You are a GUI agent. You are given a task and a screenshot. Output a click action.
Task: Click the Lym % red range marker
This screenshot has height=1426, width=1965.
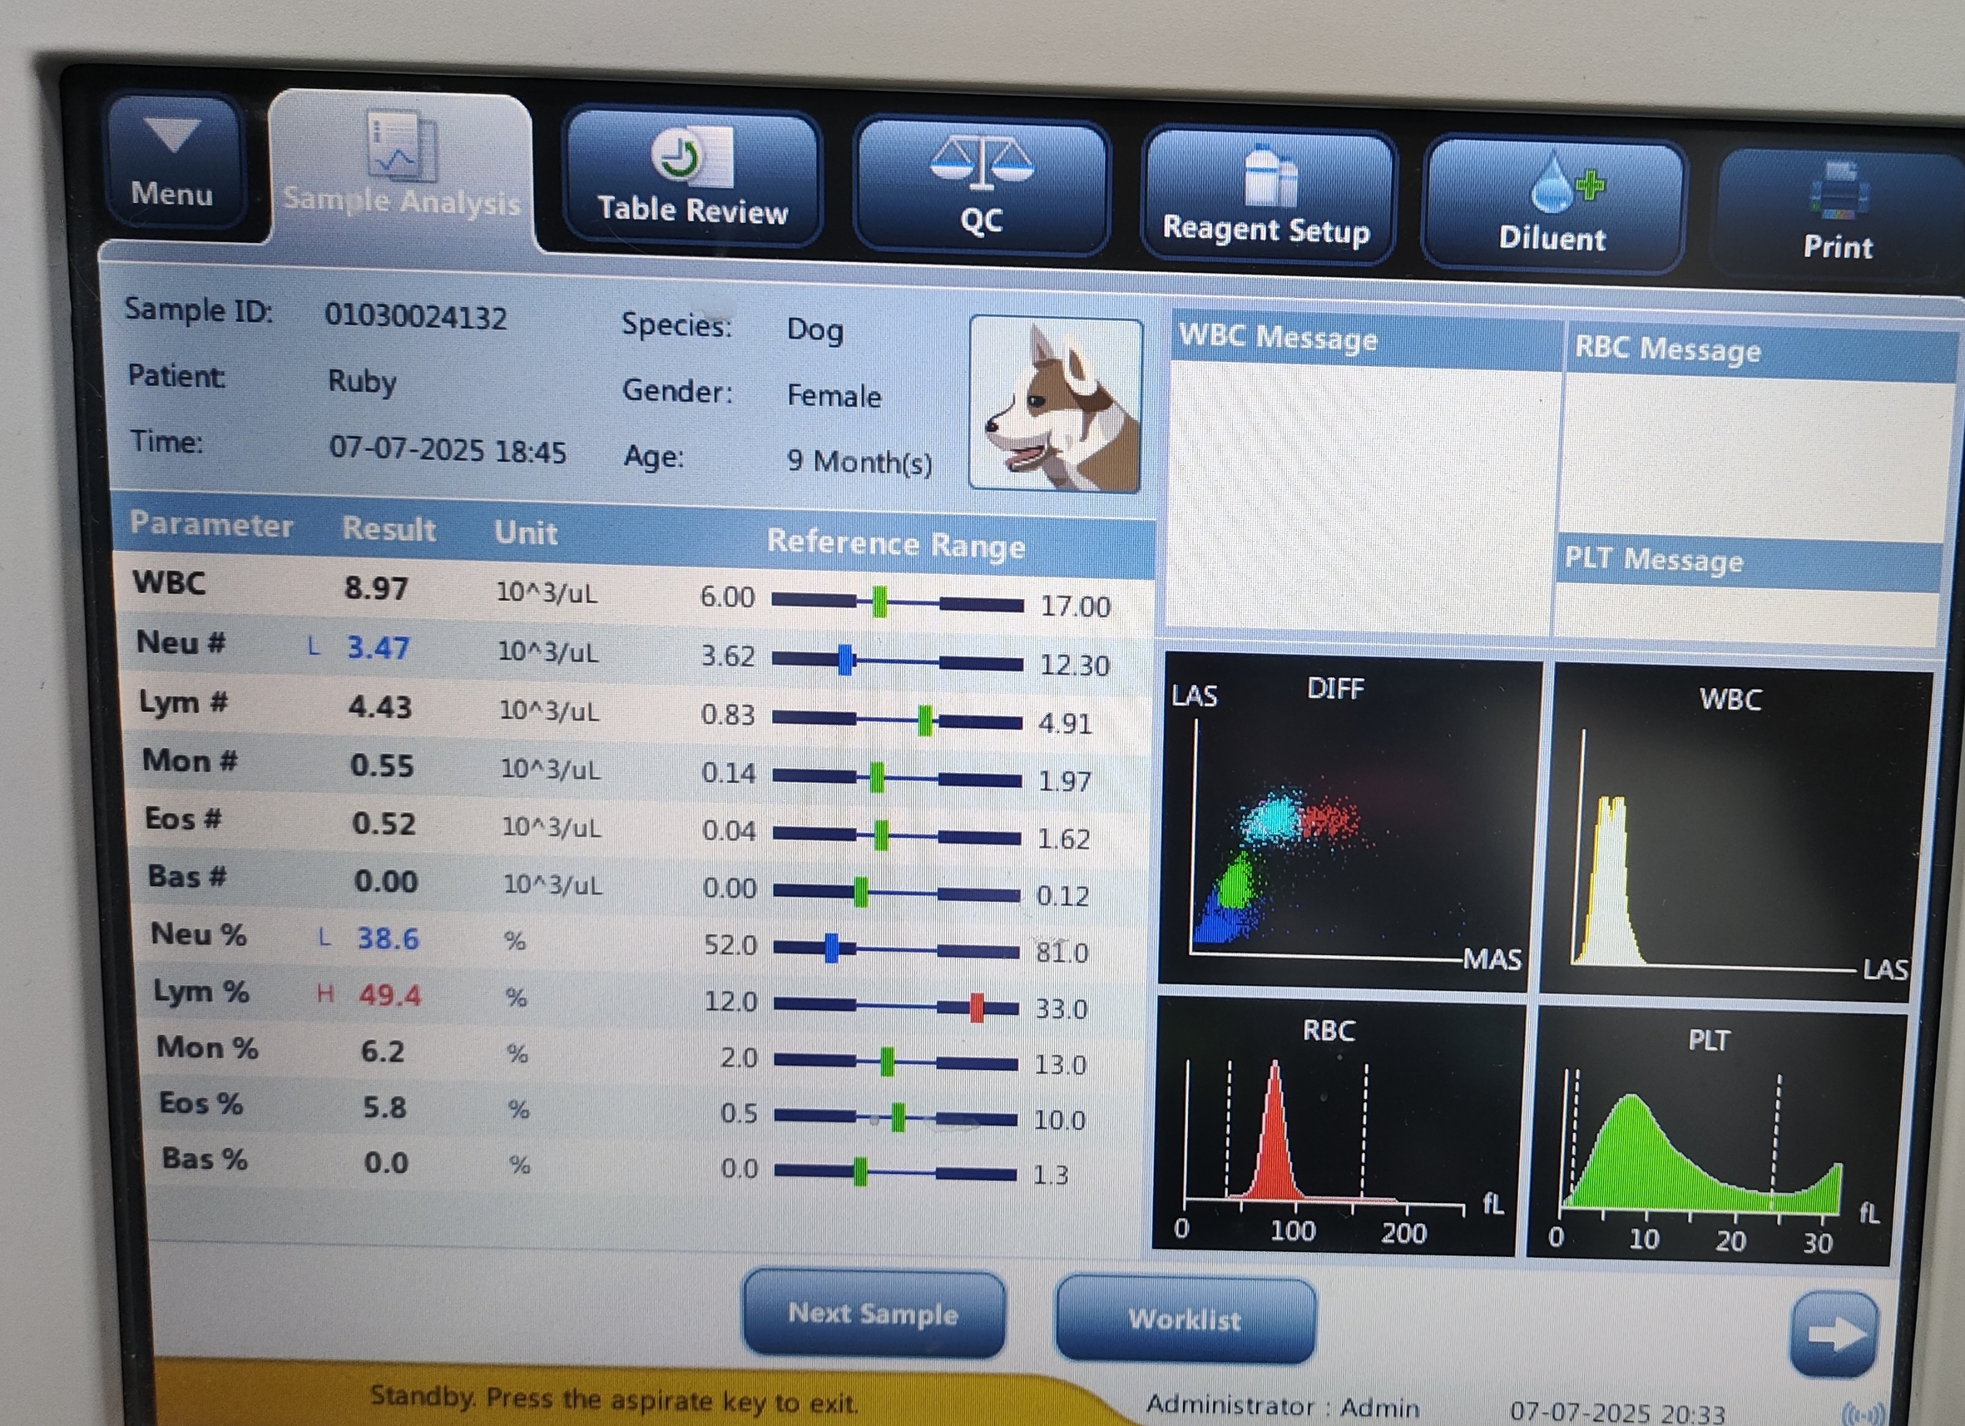point(976,1008)
